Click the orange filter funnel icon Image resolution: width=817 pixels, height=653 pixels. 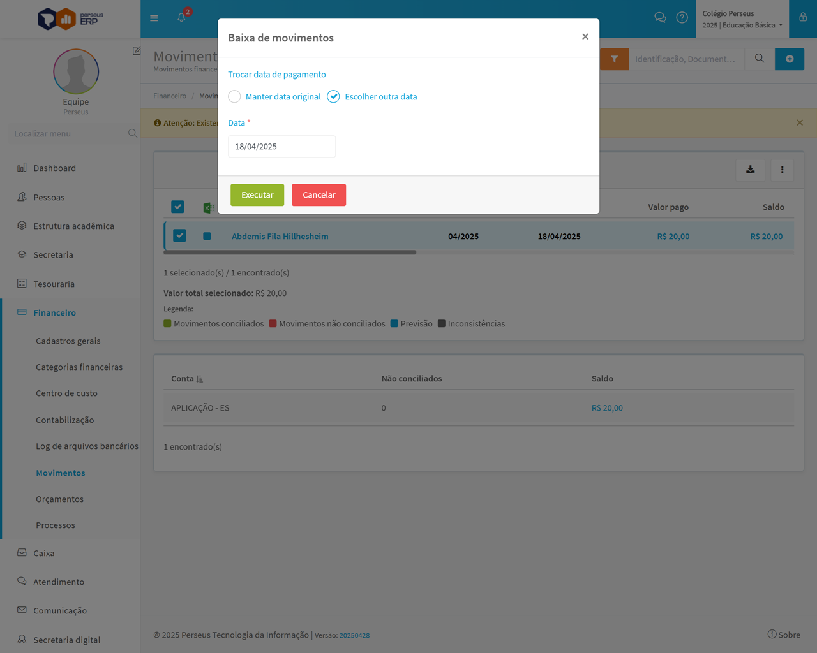coord(614,59)
